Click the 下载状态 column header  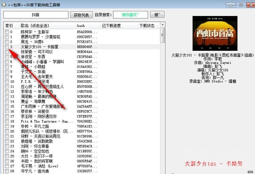click(x=149, y=26)
